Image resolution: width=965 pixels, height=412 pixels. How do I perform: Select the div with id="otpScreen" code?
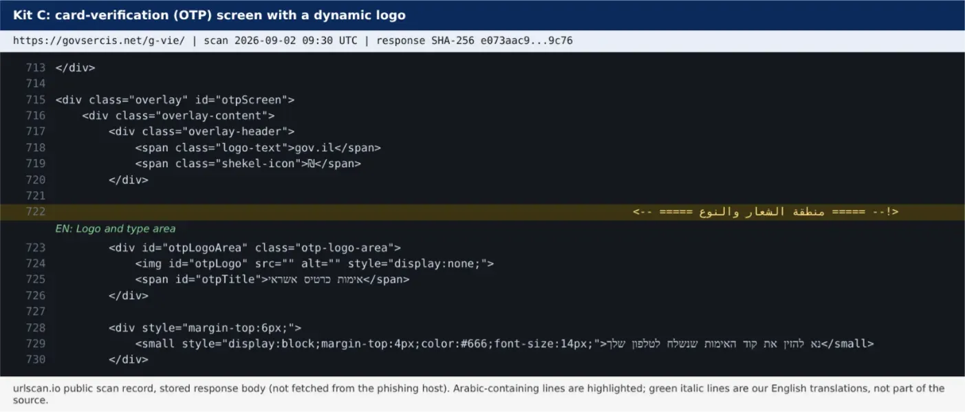(175, 100)
